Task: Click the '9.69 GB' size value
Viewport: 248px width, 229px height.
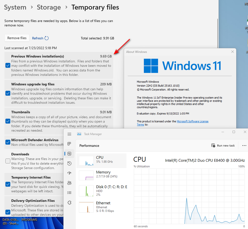Action: (106, 56)
